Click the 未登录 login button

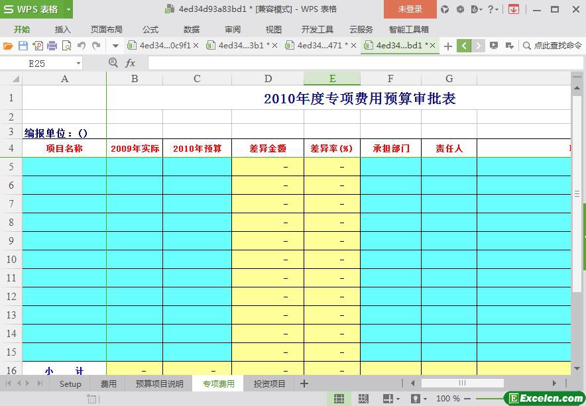pyautogui.click(x=410, y=9)
